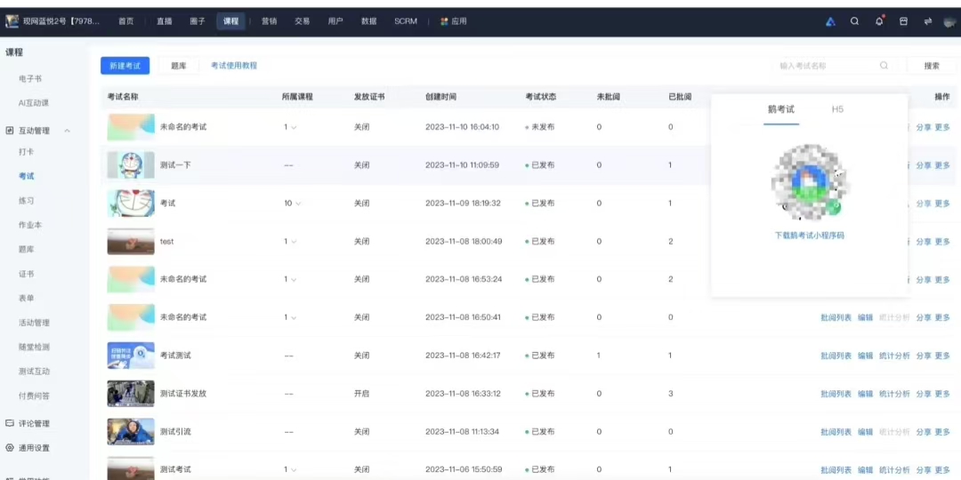Image resolution: width=961 pixels, height=480 pixels.
Task: Open the 营销 top menu
Action: [x=269, y=20]
